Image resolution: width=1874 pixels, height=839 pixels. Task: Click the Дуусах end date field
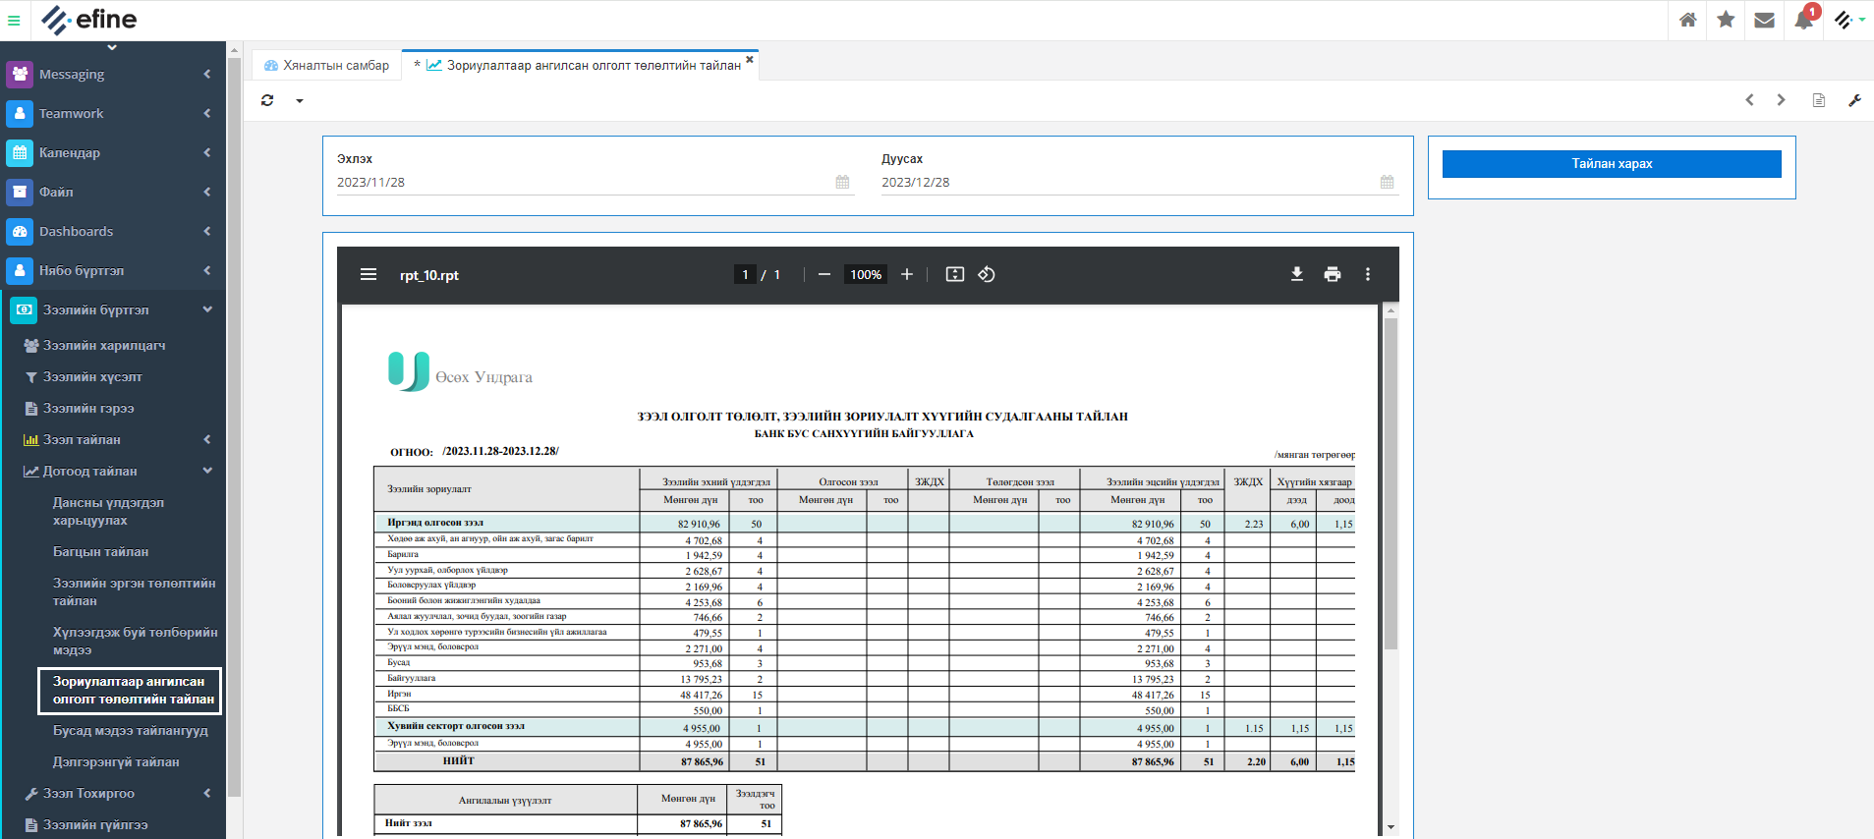pos(1140,182)
